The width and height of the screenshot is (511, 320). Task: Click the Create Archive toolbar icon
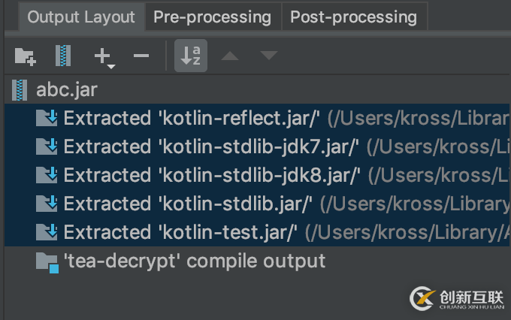click(x=64, y=56)
